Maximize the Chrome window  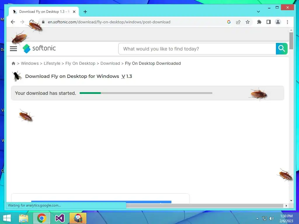point(277,7)
